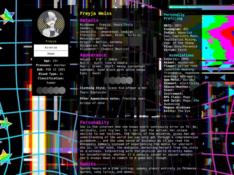
Task: Select the 'Pronouns: she/her' line
Action: (x=51, y=65)
